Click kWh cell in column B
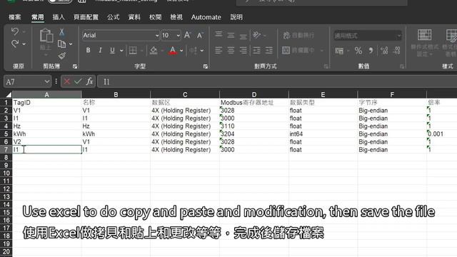 point(116,134)
